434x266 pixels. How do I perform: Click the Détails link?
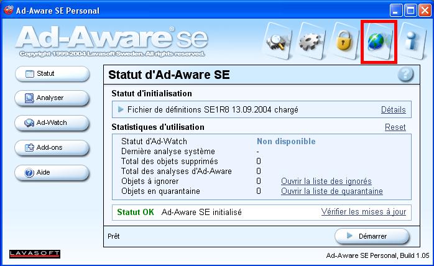393,110
